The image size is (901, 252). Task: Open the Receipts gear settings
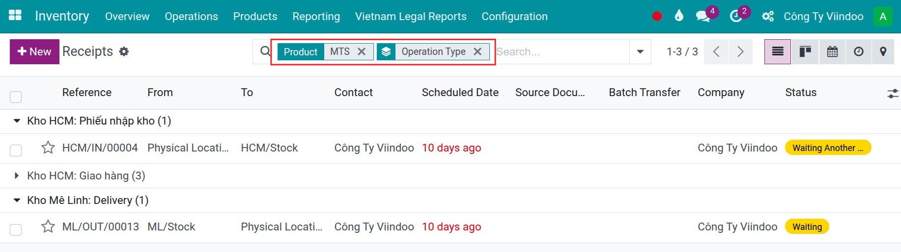tap(124, 51)
